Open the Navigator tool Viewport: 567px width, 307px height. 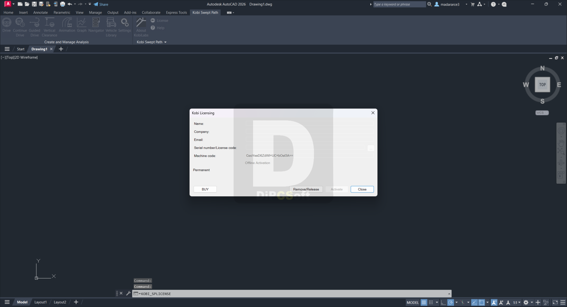(x=96, y=25)
